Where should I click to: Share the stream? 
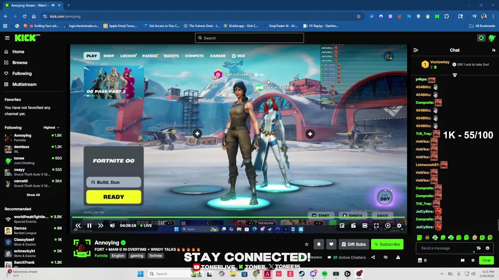click(373, 257)
